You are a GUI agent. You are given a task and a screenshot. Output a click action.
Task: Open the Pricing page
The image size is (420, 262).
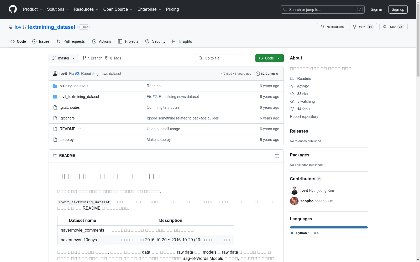click(x=172, y=9)
